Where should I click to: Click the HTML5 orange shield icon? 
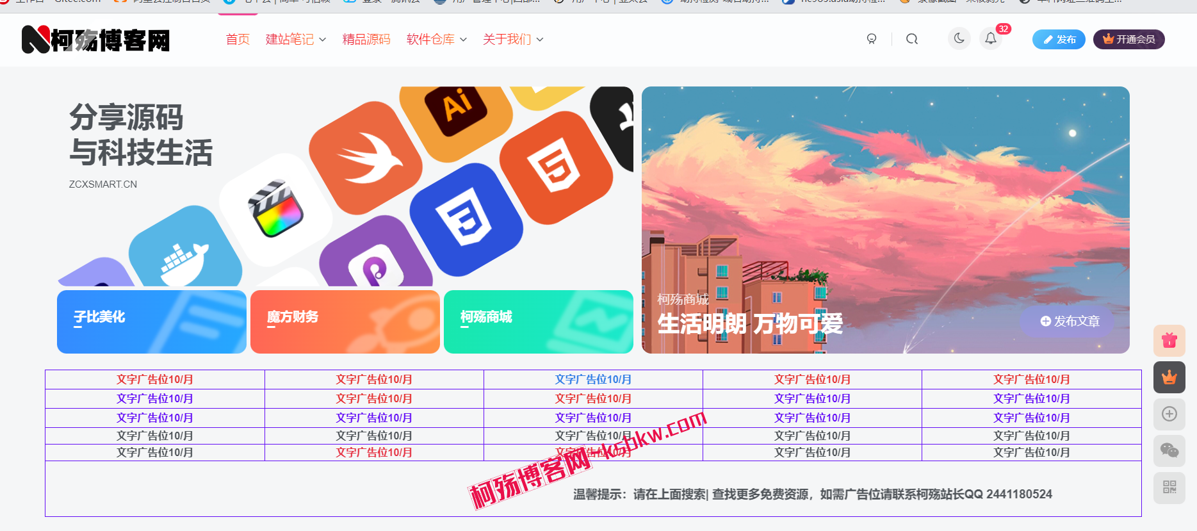556,168
